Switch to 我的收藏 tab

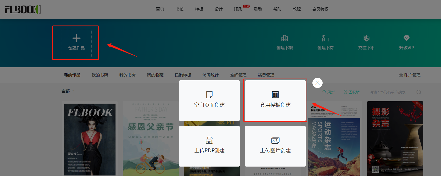click(155, 75)
